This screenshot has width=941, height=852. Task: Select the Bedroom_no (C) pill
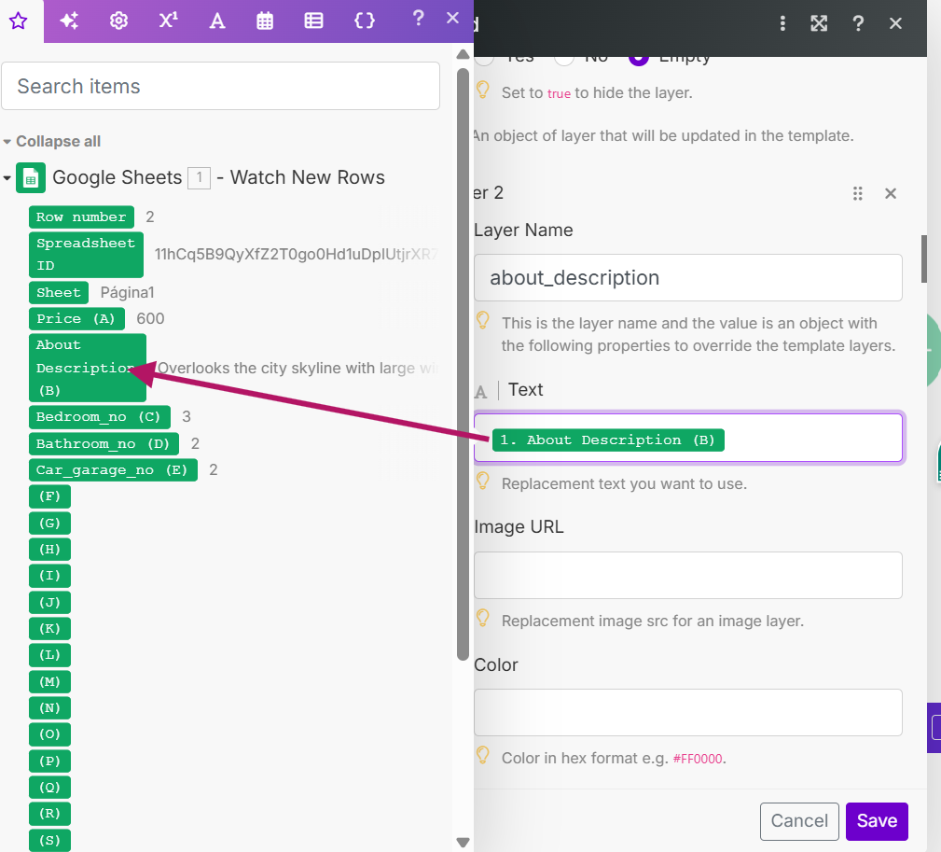99,417
